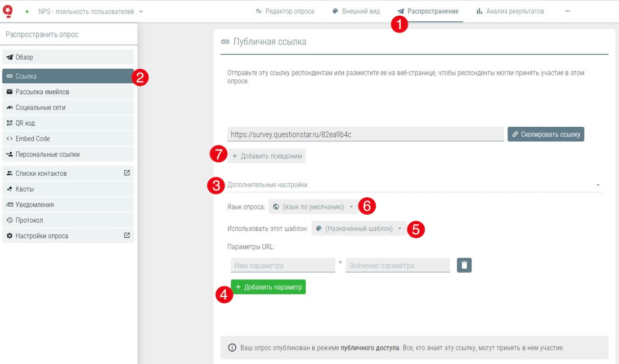Click the info icon in the public access notice

point(232,348)
